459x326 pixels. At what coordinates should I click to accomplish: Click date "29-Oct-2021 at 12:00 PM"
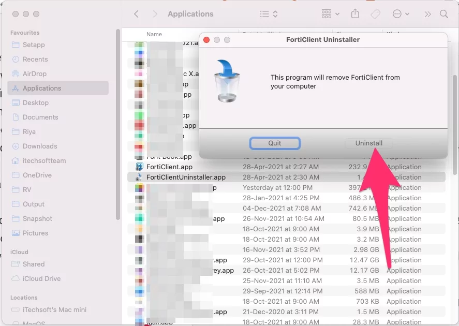[x=282, y=260]
